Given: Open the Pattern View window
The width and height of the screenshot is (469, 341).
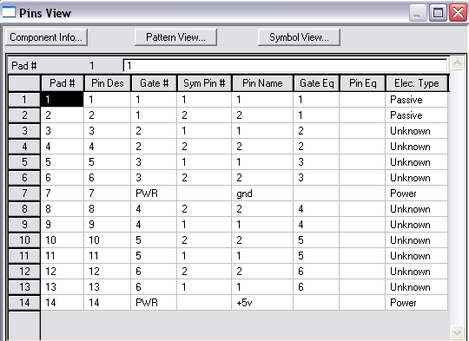Looking at the screenshot, I should point(175,37).
